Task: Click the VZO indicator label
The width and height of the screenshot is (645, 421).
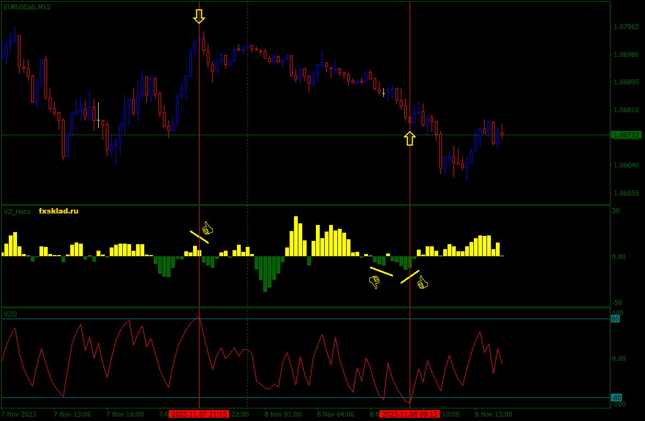Action: pos(10,314)
